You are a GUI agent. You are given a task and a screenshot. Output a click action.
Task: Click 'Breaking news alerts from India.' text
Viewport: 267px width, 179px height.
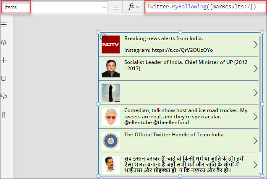point(163,38)
